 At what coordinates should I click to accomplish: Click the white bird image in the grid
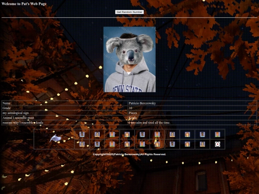(55, 138)
